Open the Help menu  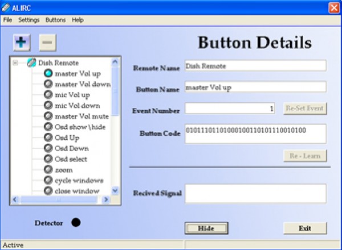[78, 20]
